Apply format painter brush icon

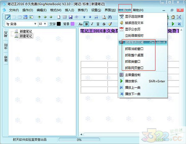point(110,24)
